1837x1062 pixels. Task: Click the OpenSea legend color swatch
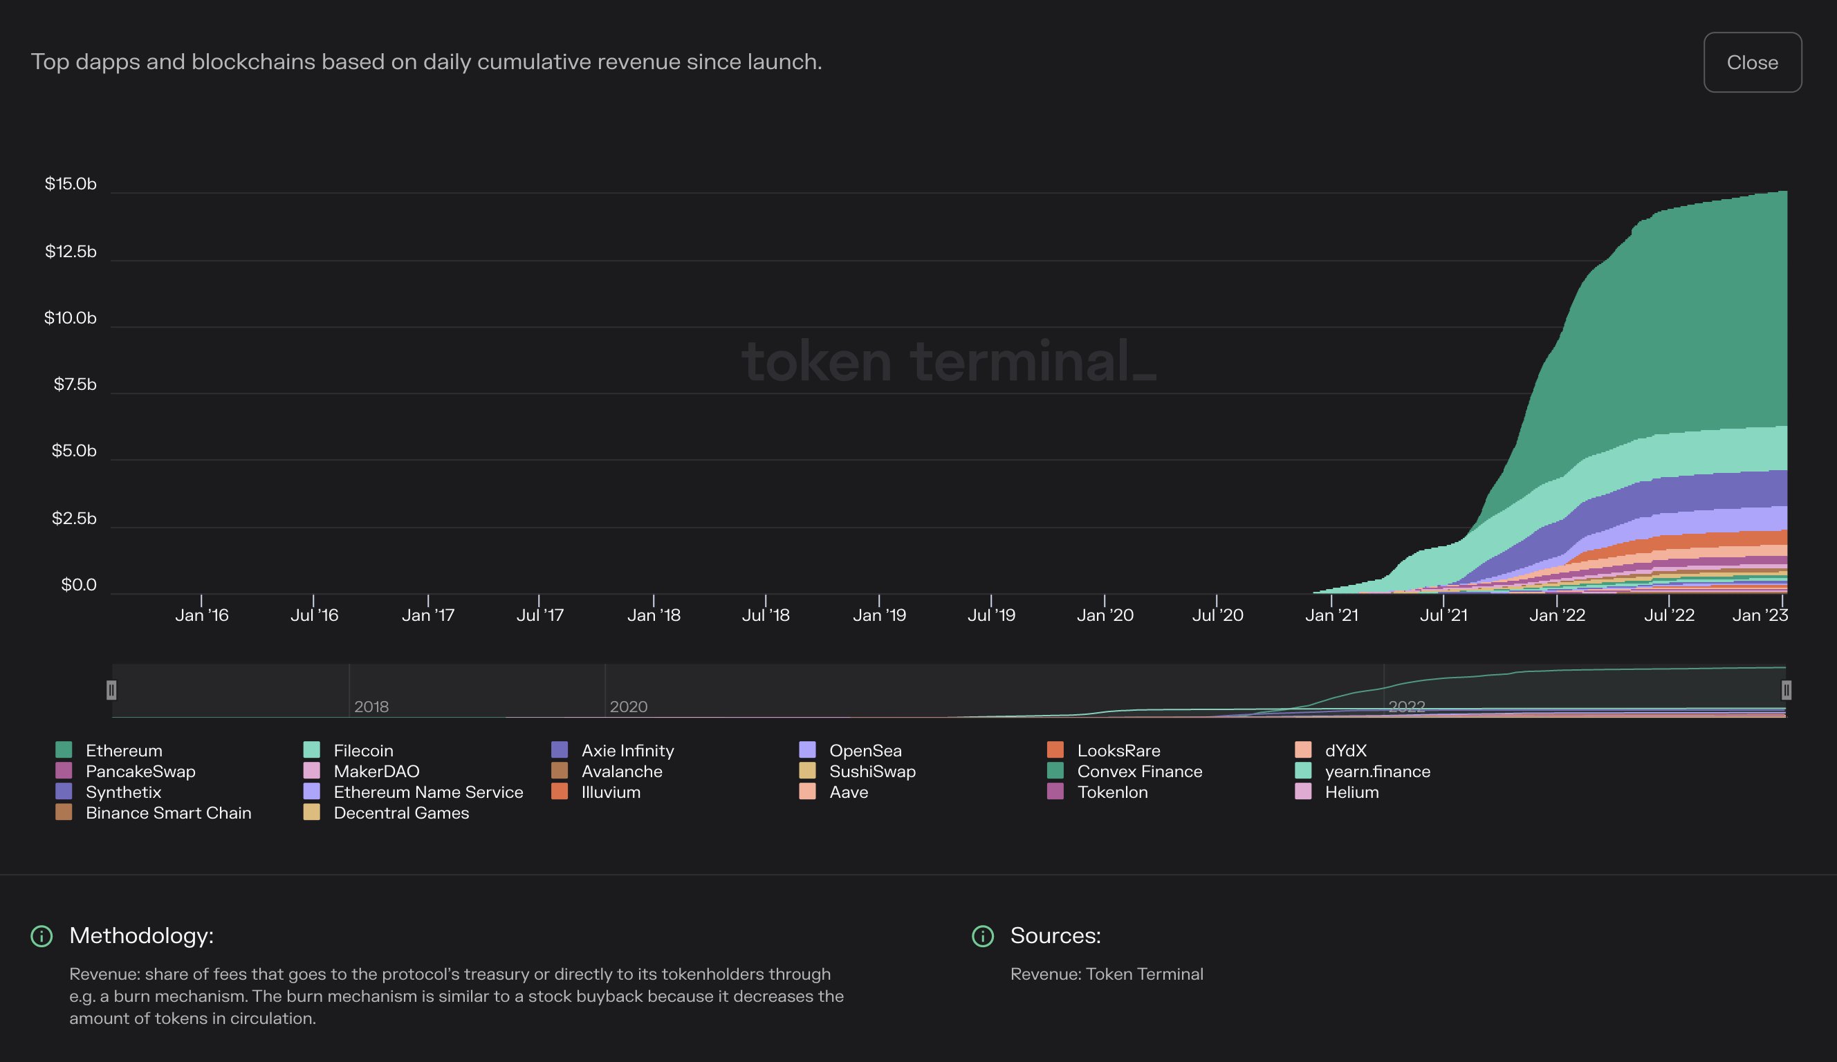(807, 750)
